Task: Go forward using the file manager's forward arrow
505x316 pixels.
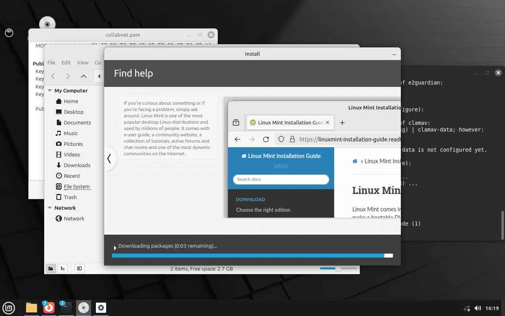Action: pos(68,76)
